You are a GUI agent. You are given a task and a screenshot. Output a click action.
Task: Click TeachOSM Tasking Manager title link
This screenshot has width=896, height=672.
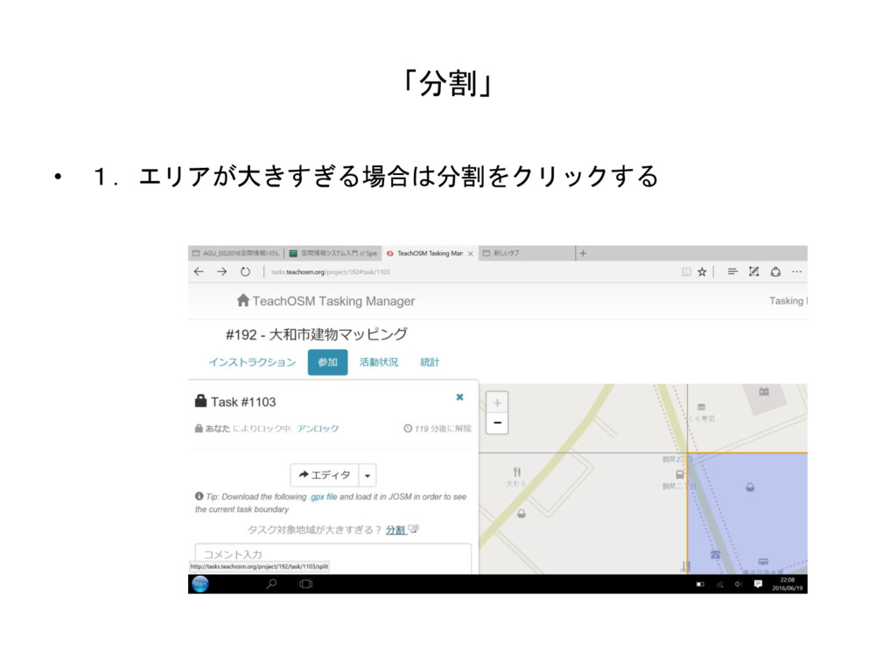[333, 301]
